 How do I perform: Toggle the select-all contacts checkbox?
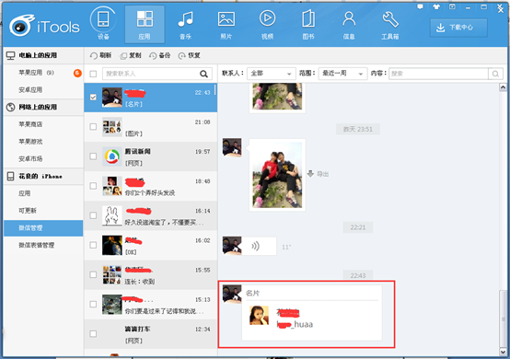[x=93, y=74]
